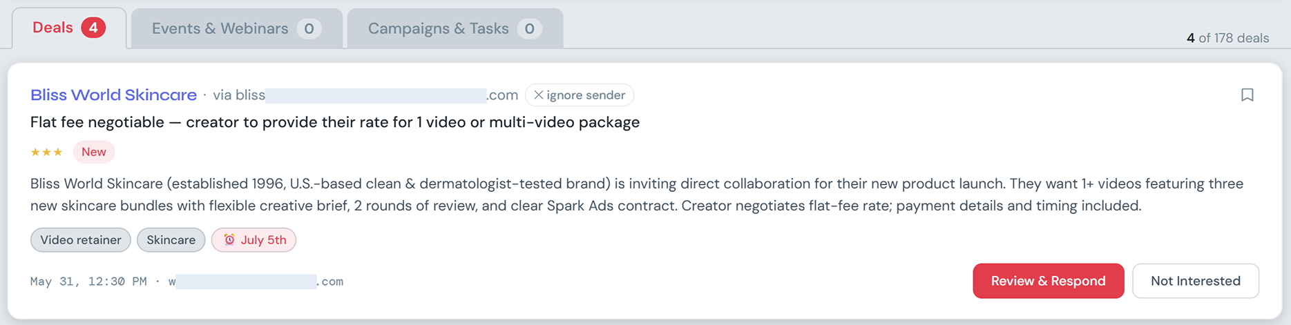
Task: Bookmark the Bliss World Skincare deal
Action: 1247,95
